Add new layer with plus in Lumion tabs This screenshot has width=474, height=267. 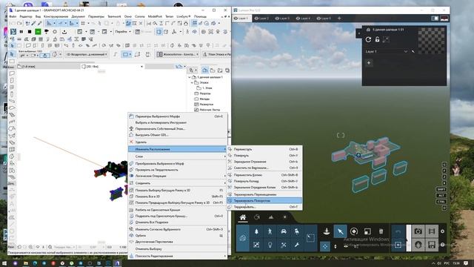(x=339, y=19)
